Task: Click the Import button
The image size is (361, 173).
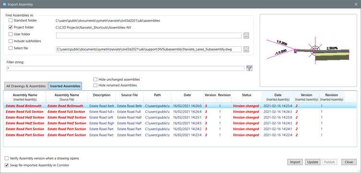Action: 295,162
